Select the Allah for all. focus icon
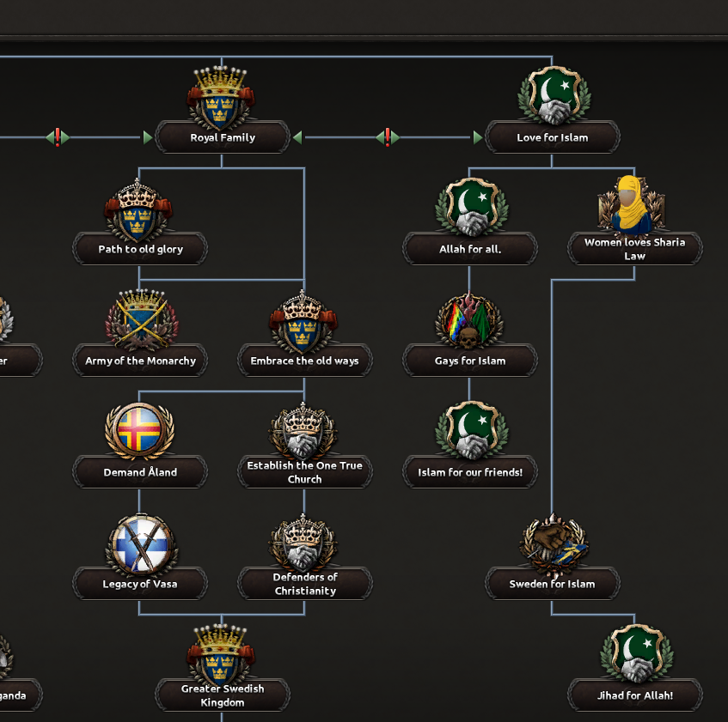The image size is (728, 722). coord(471,207)
